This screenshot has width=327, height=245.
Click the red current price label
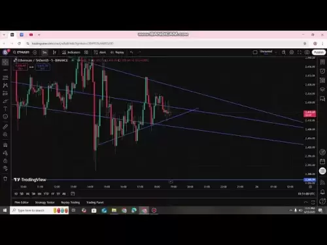(x=309, y=114)
